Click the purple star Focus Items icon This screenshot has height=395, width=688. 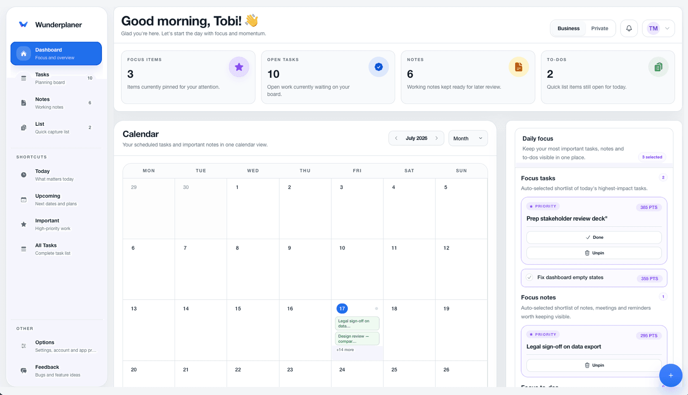pos(239,67)
